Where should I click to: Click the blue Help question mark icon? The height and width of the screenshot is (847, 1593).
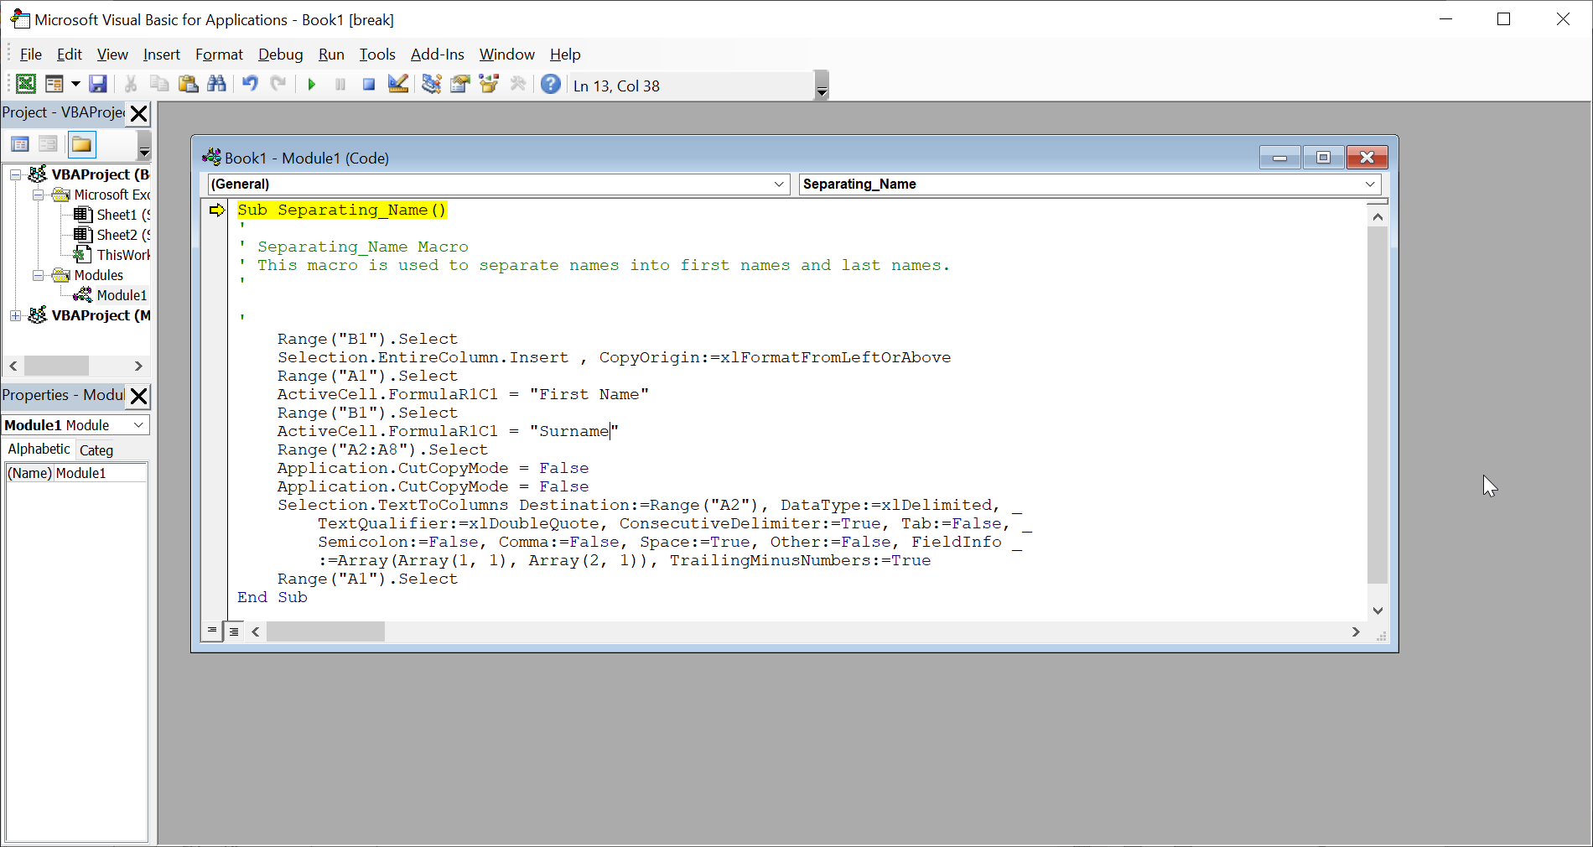[550, 84]
